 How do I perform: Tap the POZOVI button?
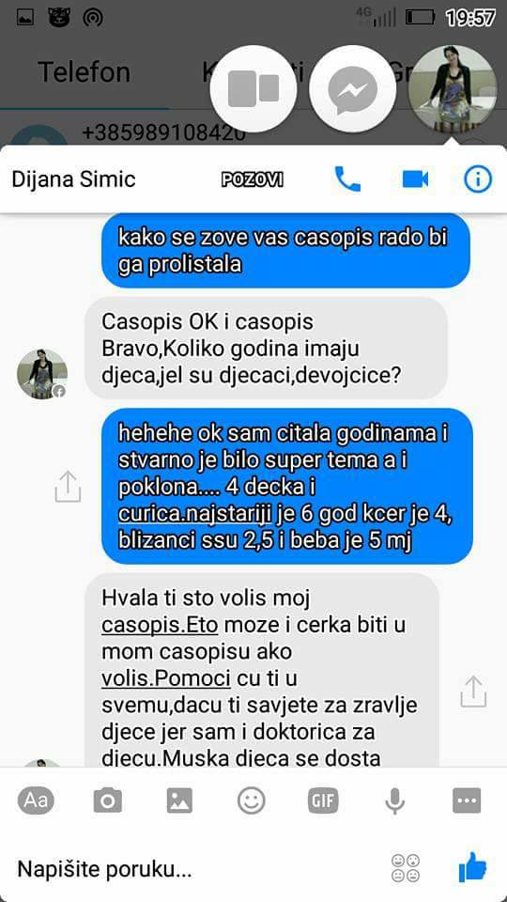coord(253,180)
